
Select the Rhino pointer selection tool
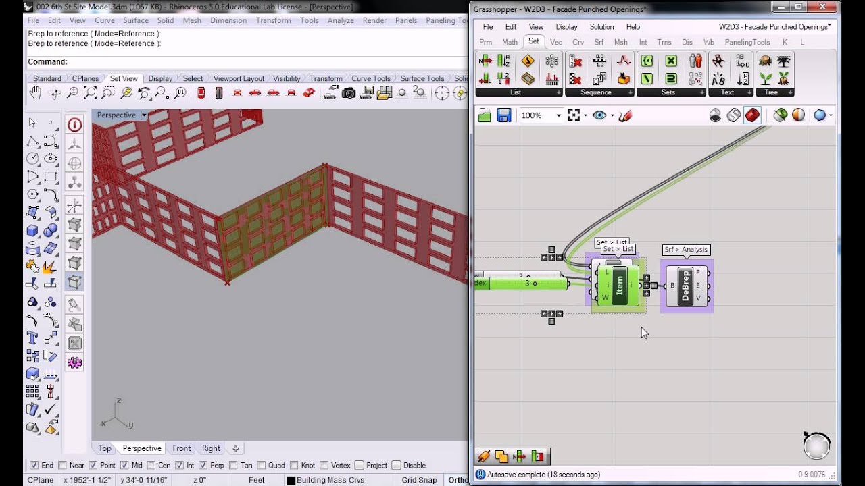32,123
